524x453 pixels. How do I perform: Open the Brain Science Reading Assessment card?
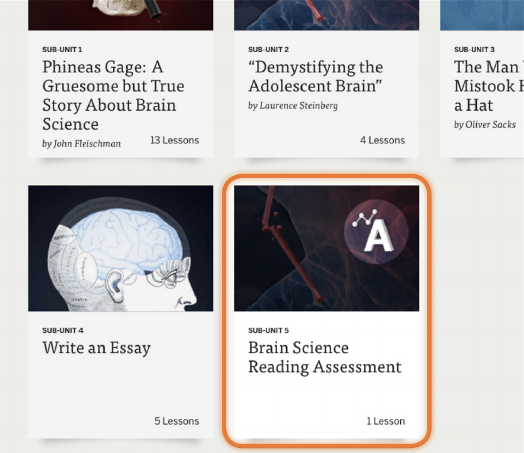click(x=327, y=312)
